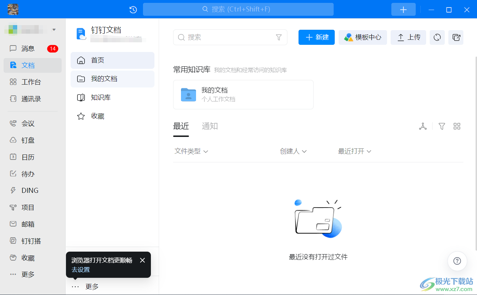The image size is (477, 295).
Task: Click the 最近没有打开过文件 empty message
Action: (x=318, y=257)
